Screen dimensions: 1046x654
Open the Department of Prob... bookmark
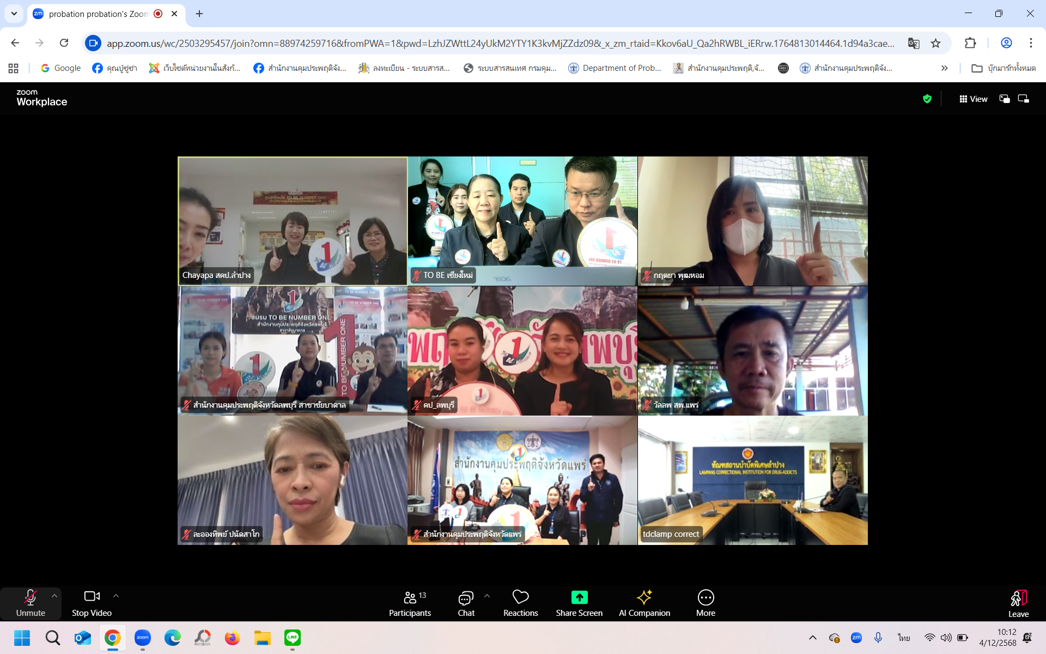(615, 68)
